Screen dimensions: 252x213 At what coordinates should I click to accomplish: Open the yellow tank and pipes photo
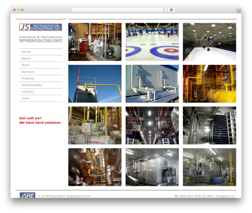pos(210,84)
